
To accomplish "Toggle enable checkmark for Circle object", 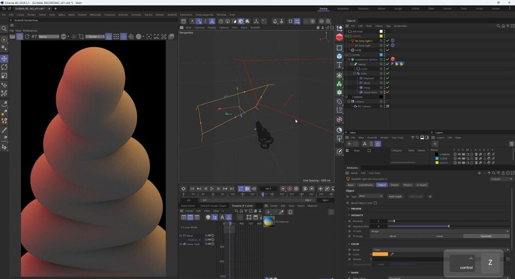I will tap(387, 69).
